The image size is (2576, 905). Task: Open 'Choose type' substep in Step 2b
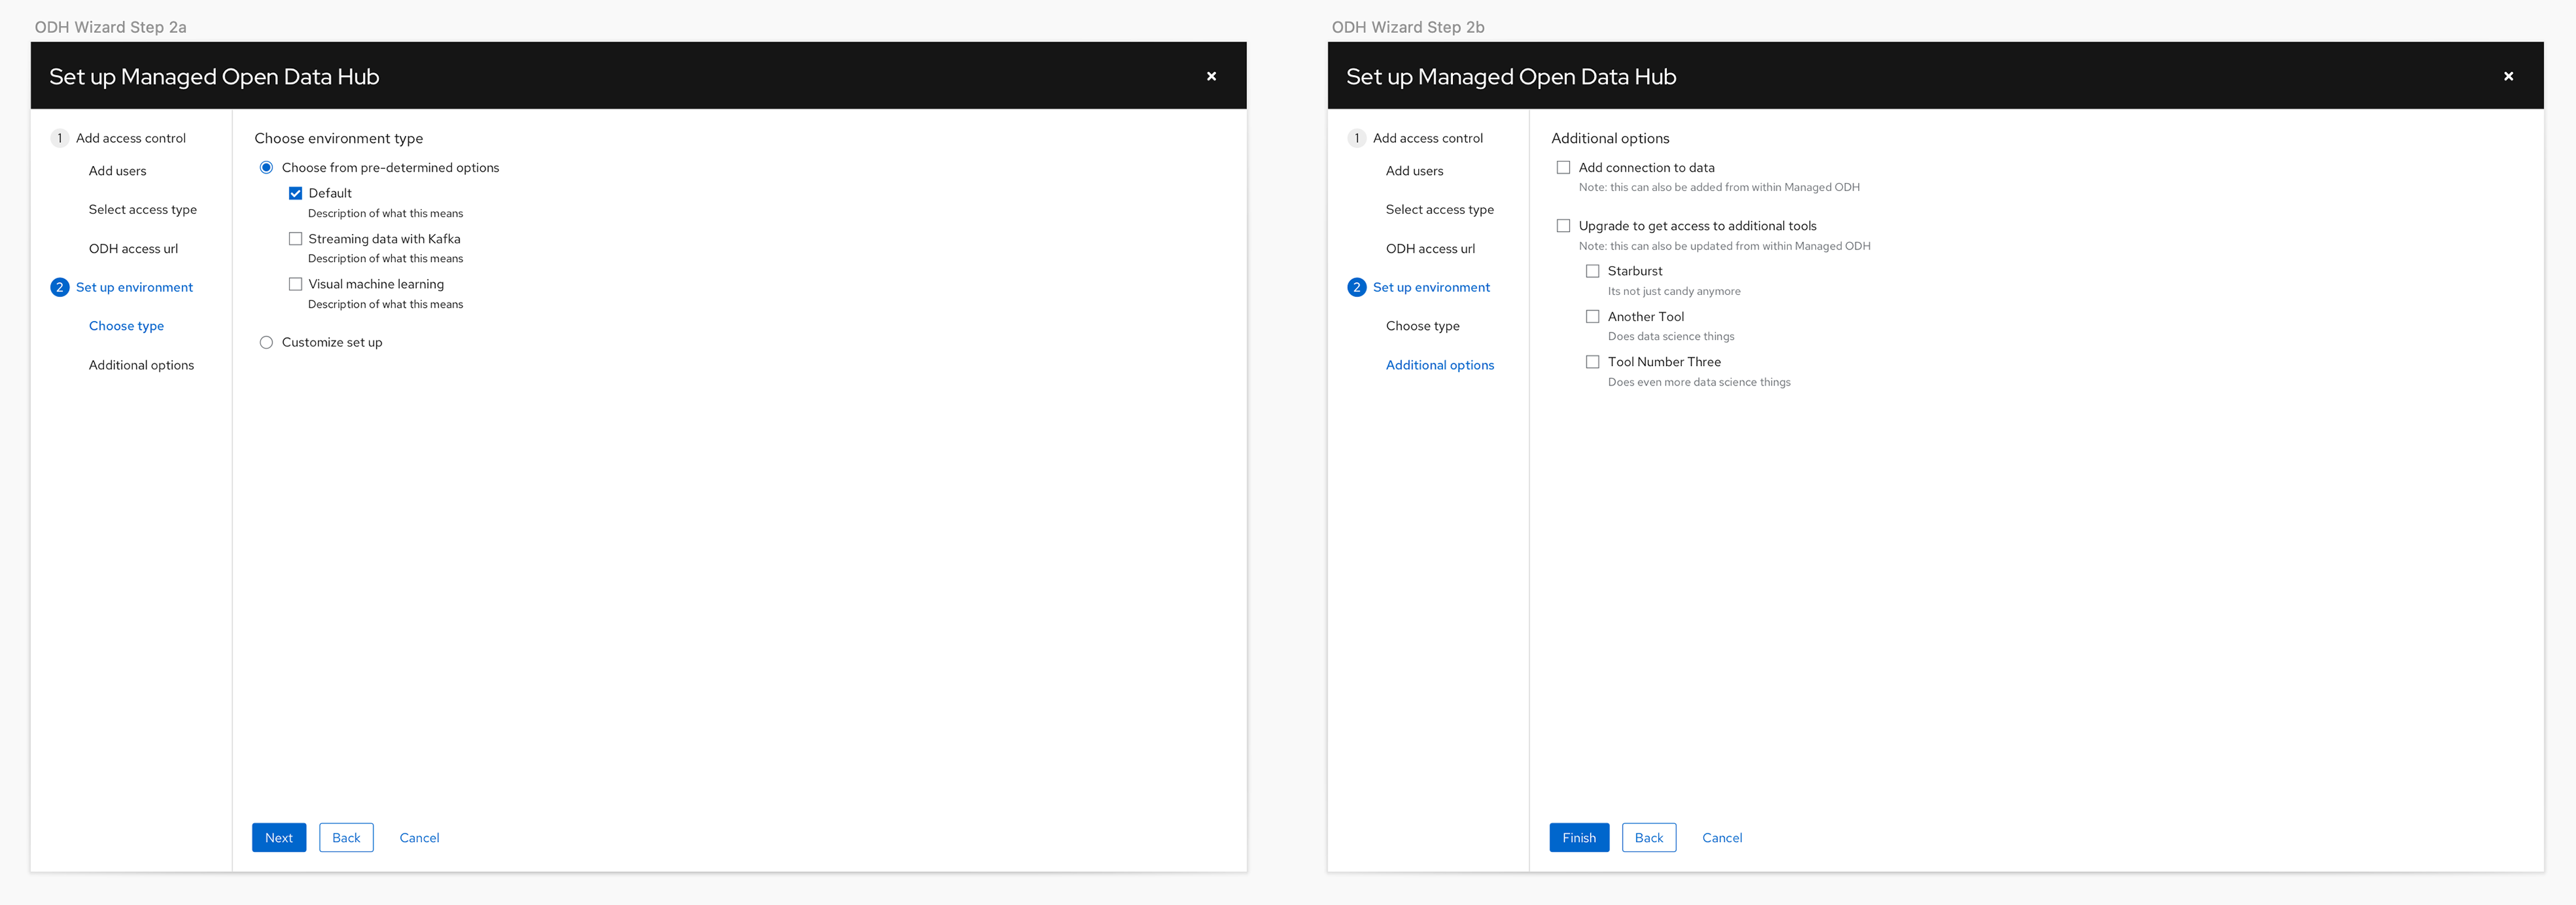click(1422, 326)
